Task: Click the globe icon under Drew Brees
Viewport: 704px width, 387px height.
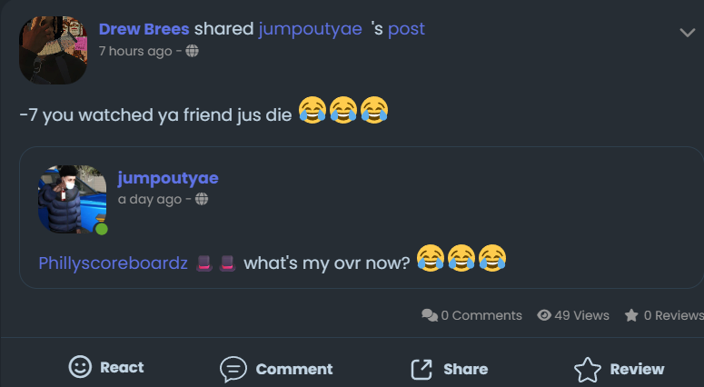Action: [x=192, y=51]
